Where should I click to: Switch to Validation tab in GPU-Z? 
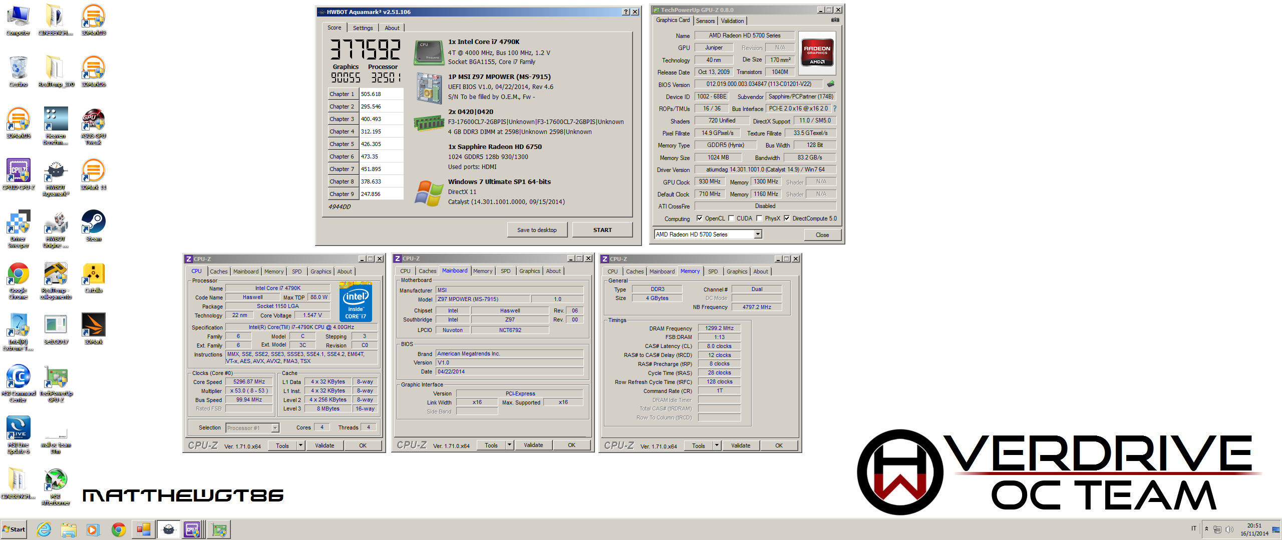[x=732, y=21]
